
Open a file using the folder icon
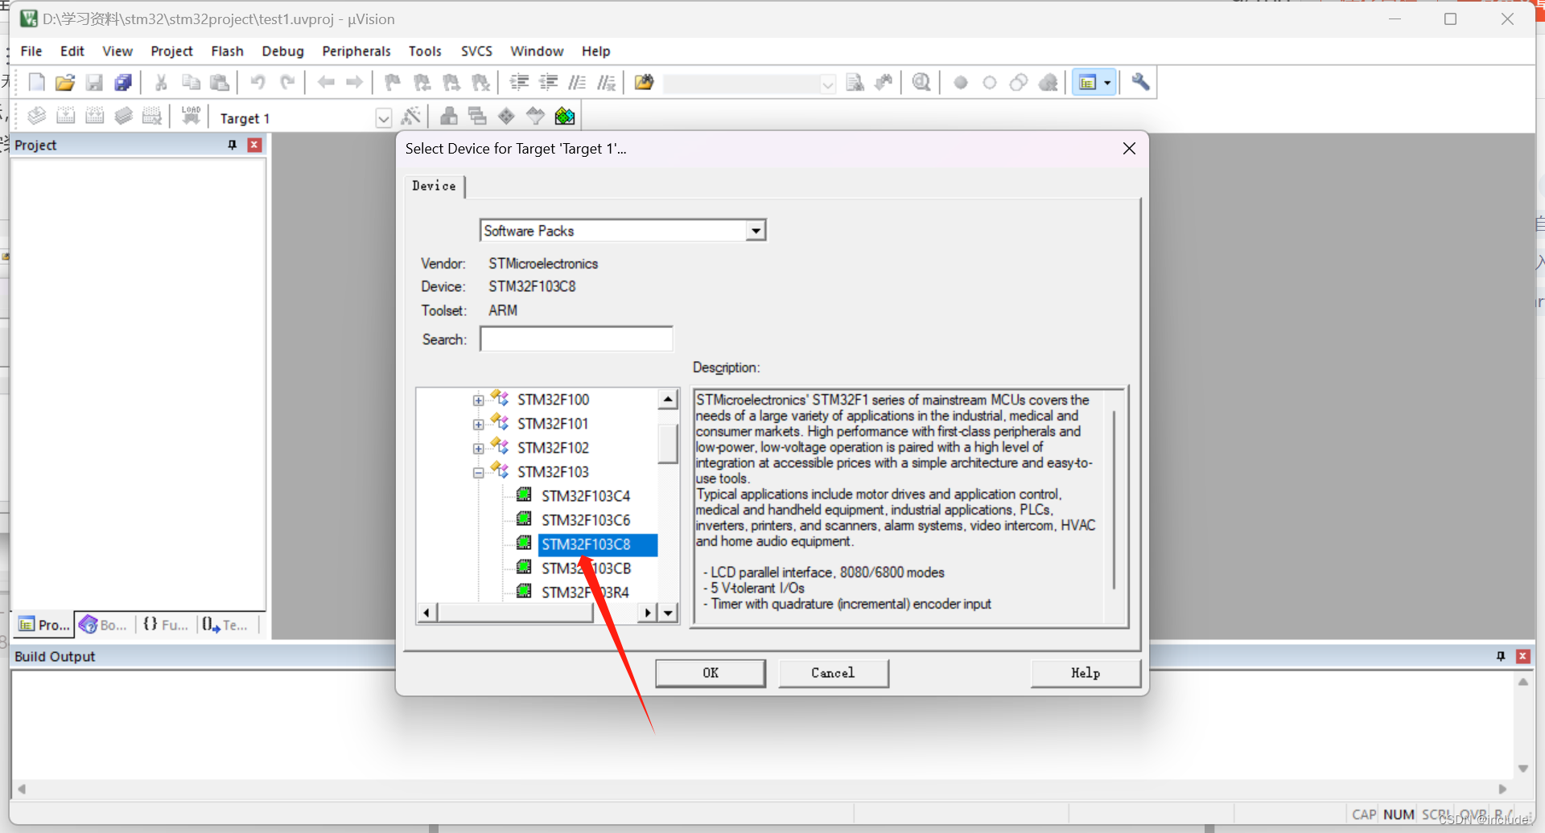(x=65, y=82)
